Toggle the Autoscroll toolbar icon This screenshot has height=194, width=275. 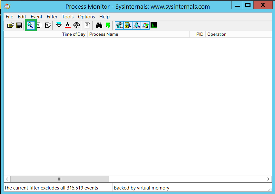click(39, 25)
